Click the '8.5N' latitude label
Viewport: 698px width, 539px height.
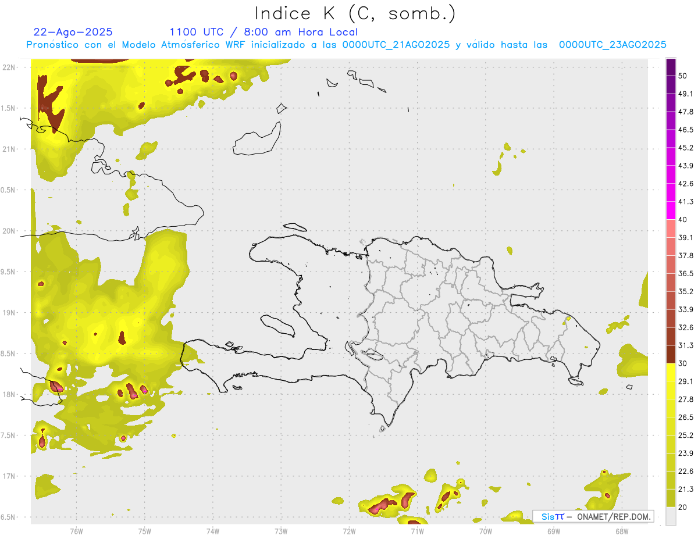[x=9, y=354]
